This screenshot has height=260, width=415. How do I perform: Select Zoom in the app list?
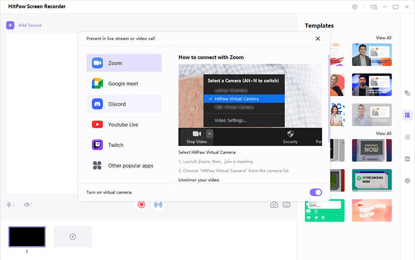click(x=124, y=63)
